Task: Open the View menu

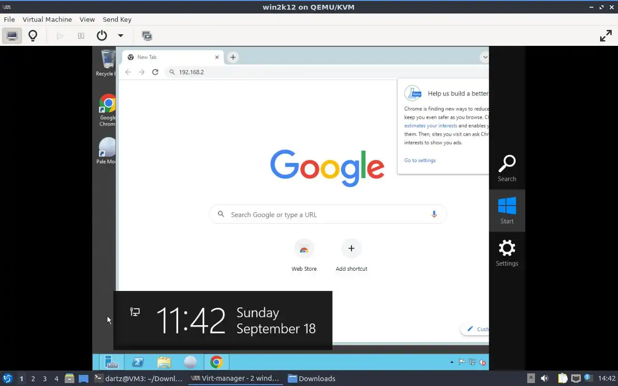Action: coord(87,19)
